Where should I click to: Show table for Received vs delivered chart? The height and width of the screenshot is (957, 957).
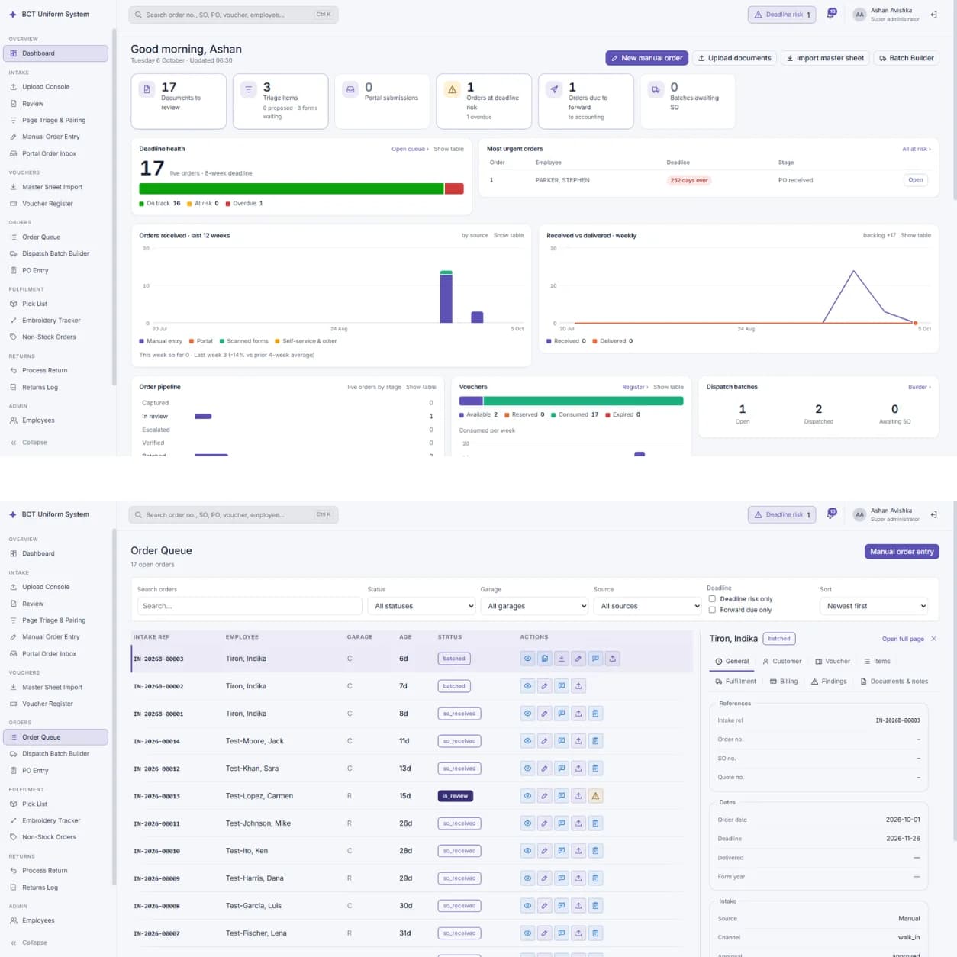pyautogui.click(x=916, y=235)
